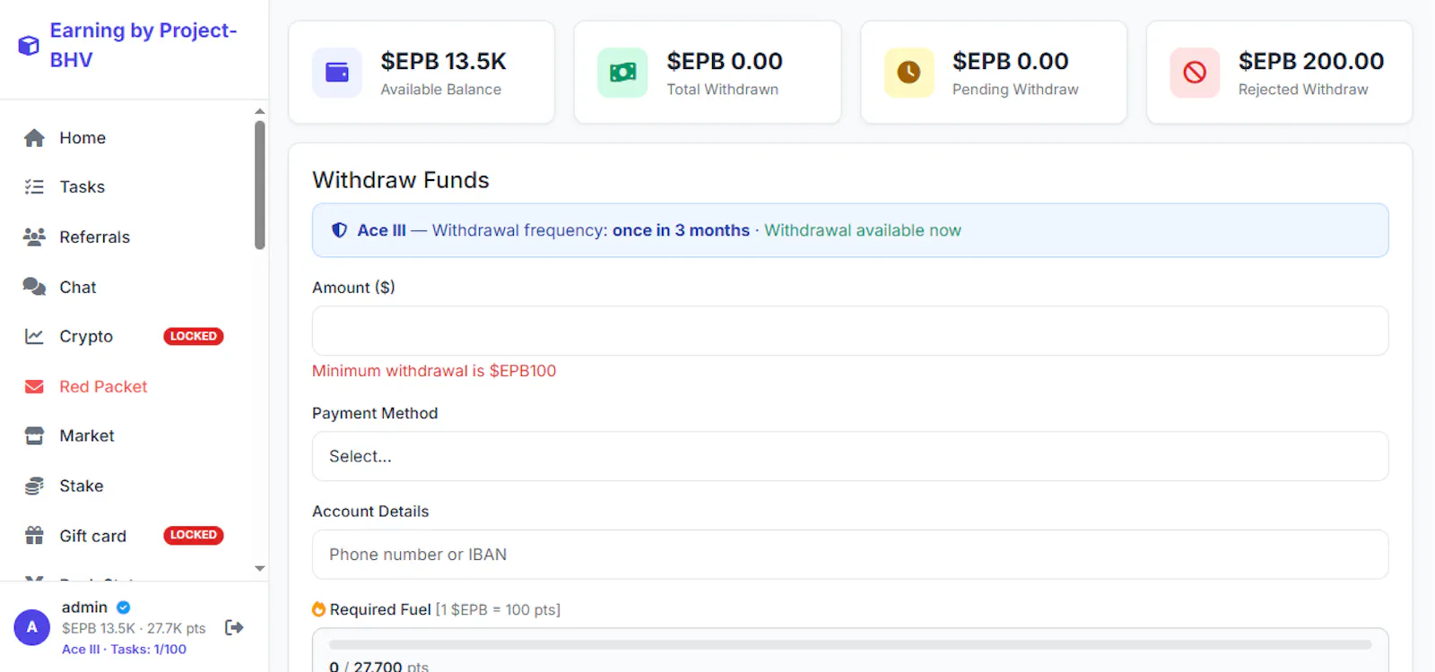The image size is (1435, 672).
Task: Click the Ace III · Tasks: 1/100 link
Action: coord(124,650)
